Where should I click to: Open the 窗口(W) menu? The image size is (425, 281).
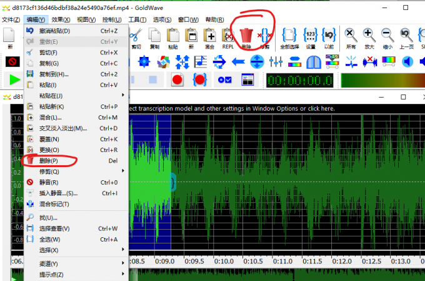point(188,19)
